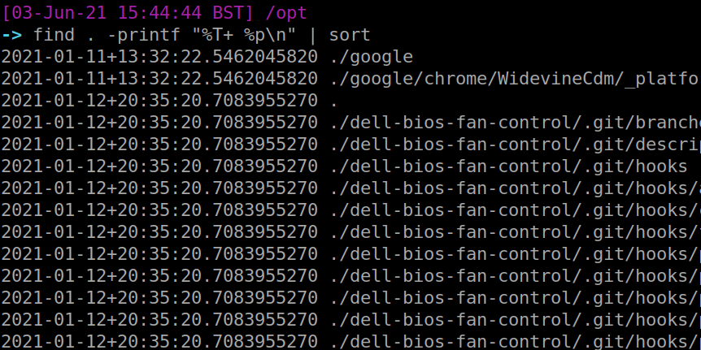The width and height of the screenshot is (701, 350).
Task: Click the "./google" path on the first output line
Action: pos(372,57)
